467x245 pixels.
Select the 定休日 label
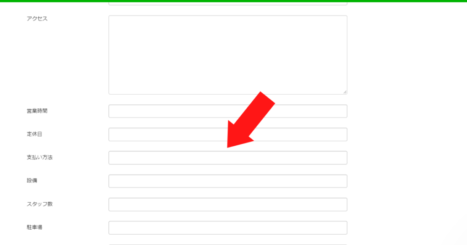(x=35, y=134)
